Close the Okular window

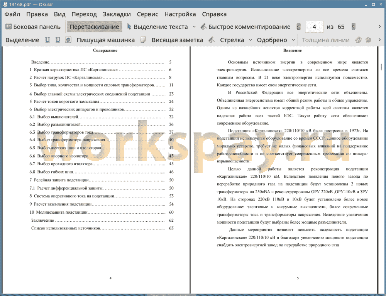381,4
